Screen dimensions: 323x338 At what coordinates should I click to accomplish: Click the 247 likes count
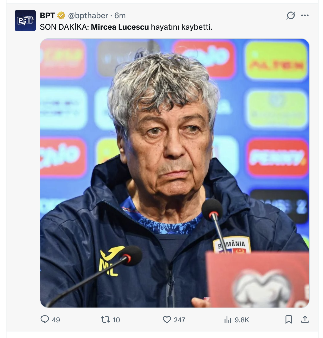point(179,320)
